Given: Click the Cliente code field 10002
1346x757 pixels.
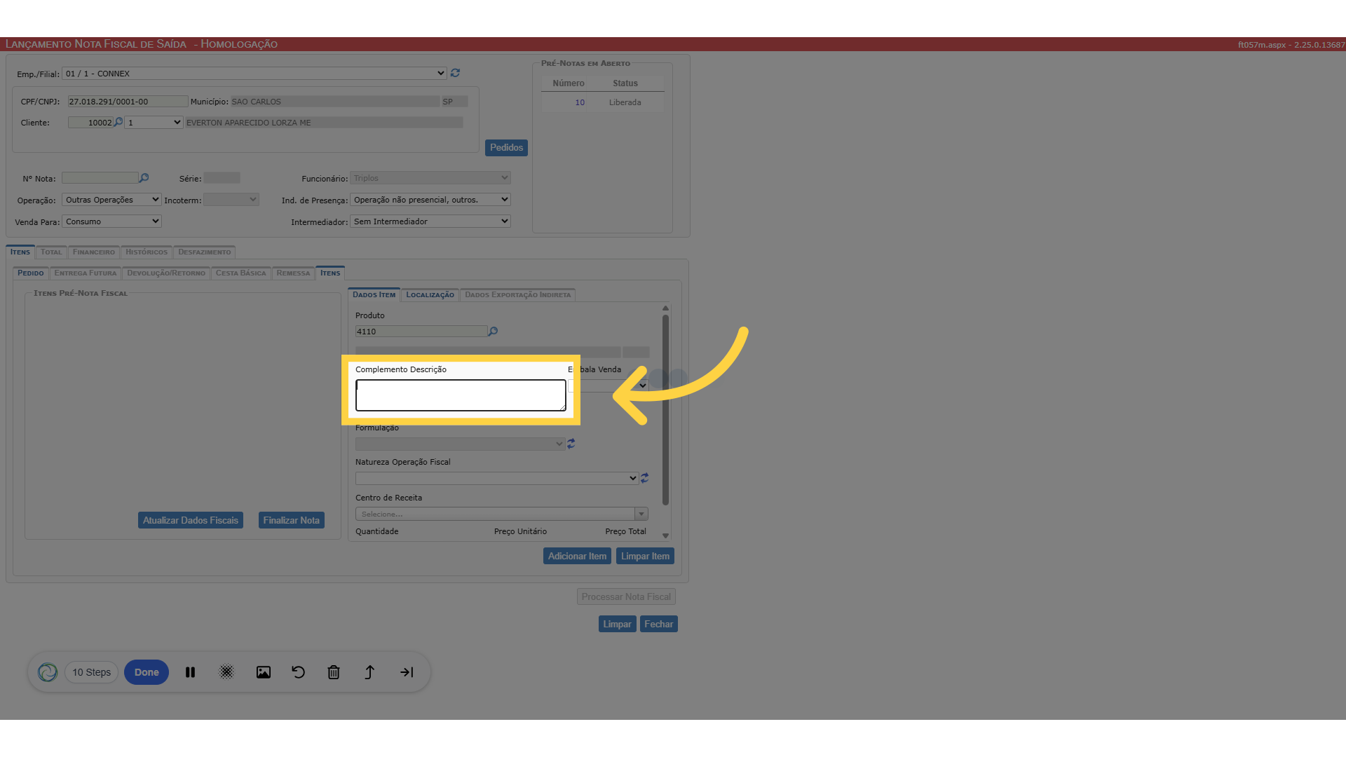Looking at the screenshot, I should pyautogui.click(x=90, y=123).
